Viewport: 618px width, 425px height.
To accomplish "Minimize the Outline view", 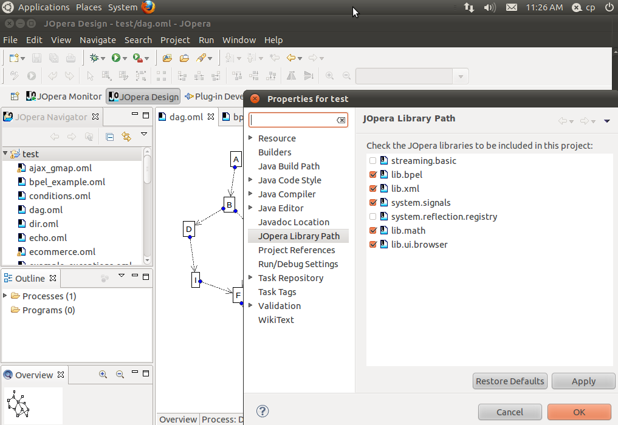I will pos(135,276).
